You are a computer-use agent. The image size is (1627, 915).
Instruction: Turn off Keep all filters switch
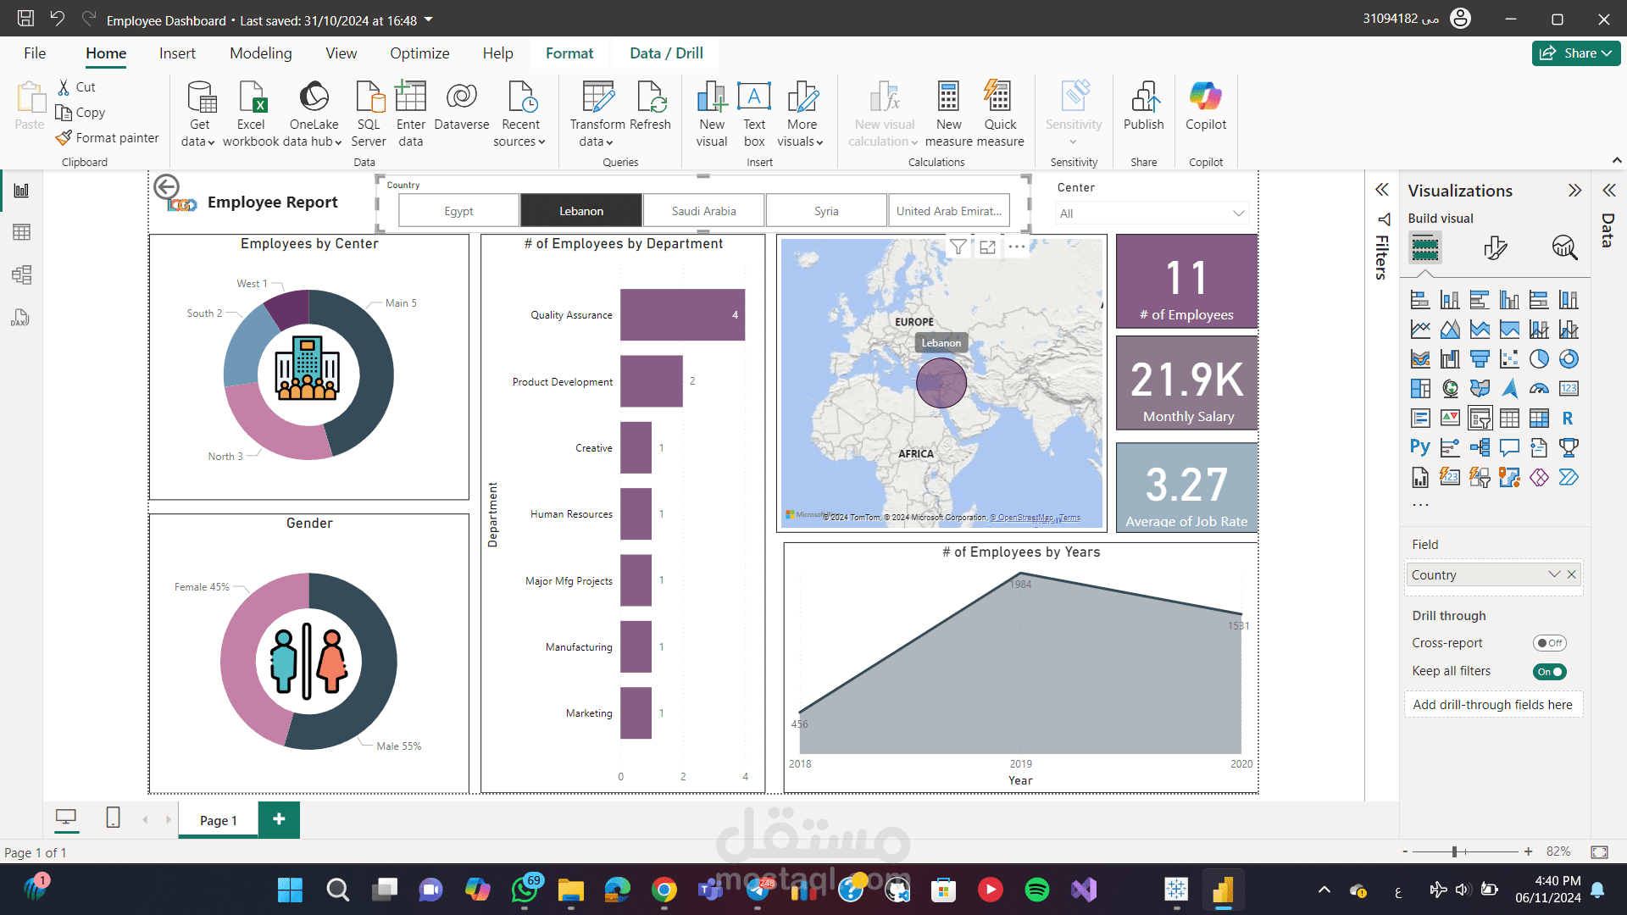pyautogui.click(x=1549, y=672)
